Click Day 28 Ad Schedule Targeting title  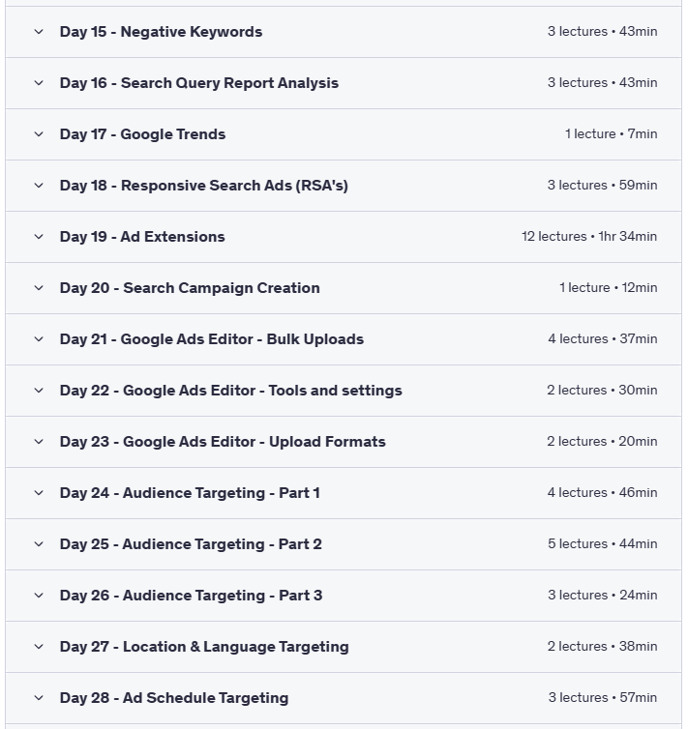coord(174,698)
